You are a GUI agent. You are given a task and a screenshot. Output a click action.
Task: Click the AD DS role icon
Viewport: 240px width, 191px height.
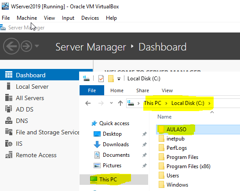tap(9, 109)
